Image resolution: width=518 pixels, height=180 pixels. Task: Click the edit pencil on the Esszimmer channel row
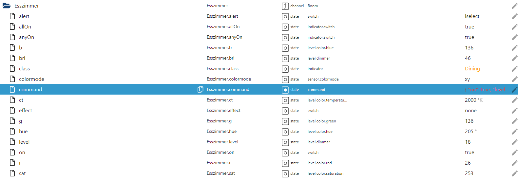pyautogui.click(x=514, y=6)
